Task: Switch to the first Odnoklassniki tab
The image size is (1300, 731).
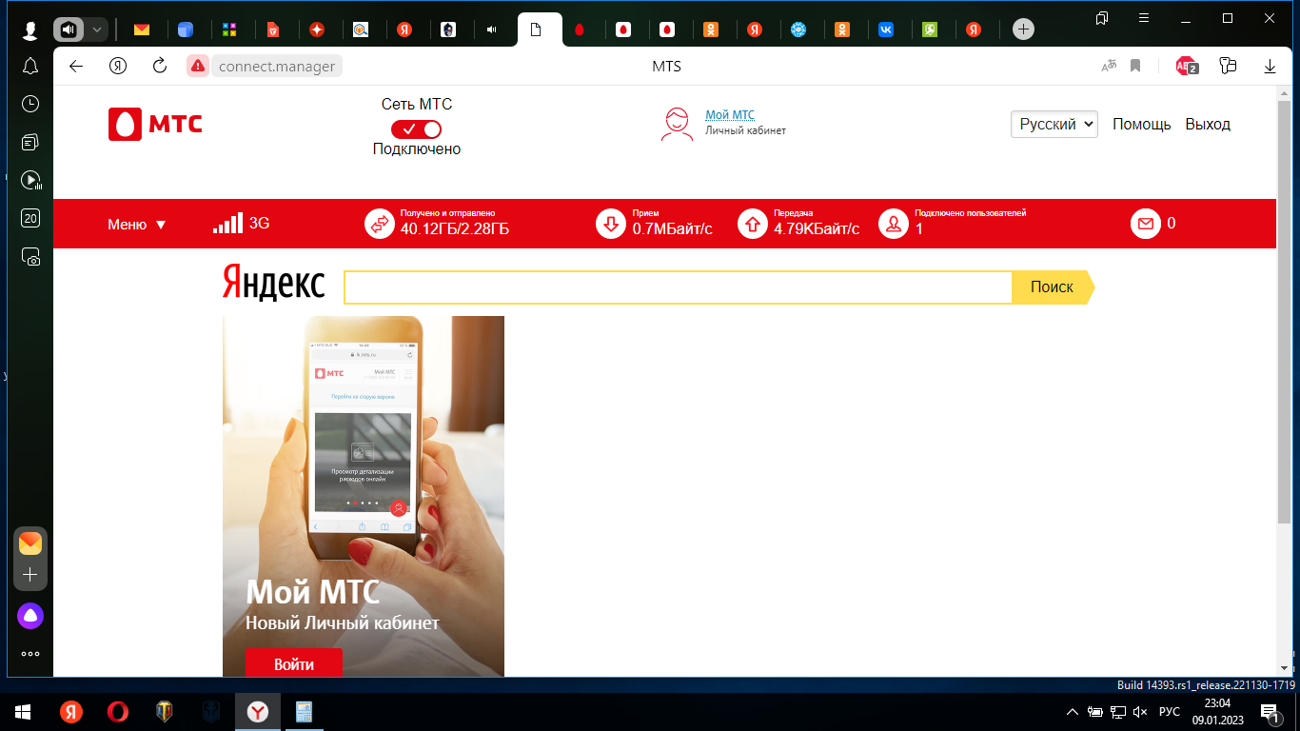Action: point(711,30)
